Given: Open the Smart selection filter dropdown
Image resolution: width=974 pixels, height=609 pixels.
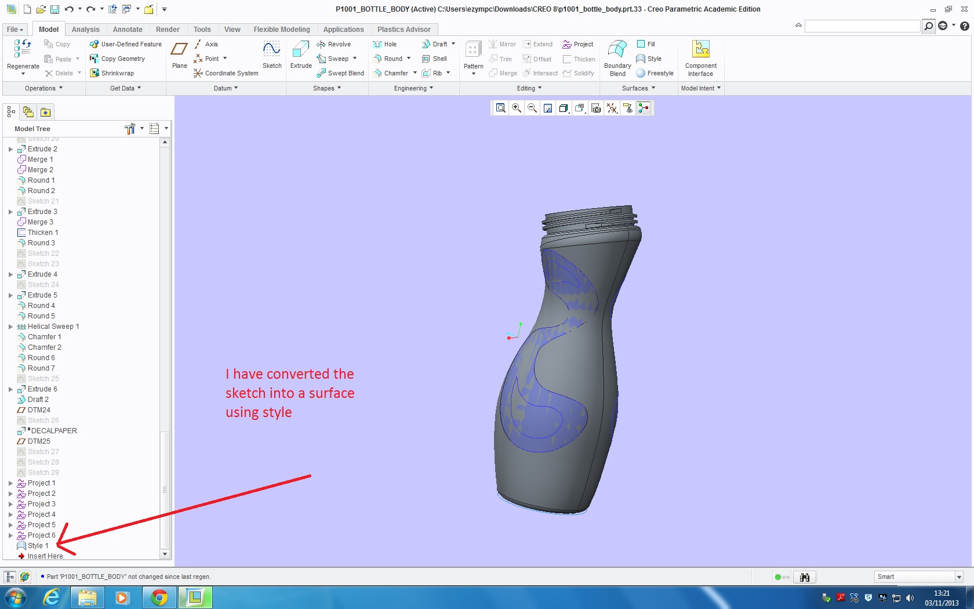Looking at the screenshot, I should (959, 577).
